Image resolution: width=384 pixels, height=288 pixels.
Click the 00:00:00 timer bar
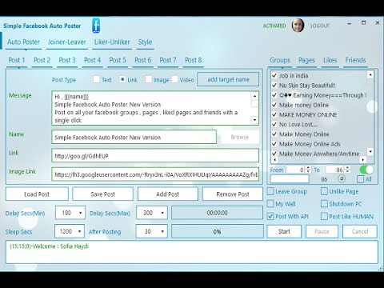pyautogui.click(x=217, y=213)
